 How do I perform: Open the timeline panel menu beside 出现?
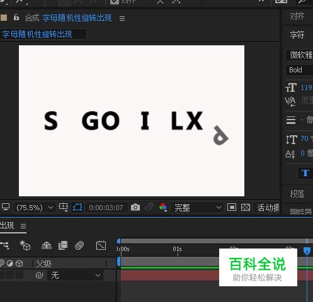click(23, 226)
